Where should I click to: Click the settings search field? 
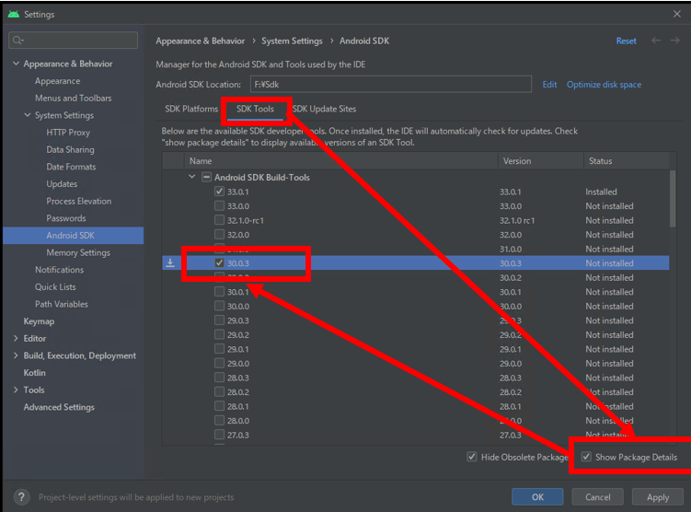74,41
